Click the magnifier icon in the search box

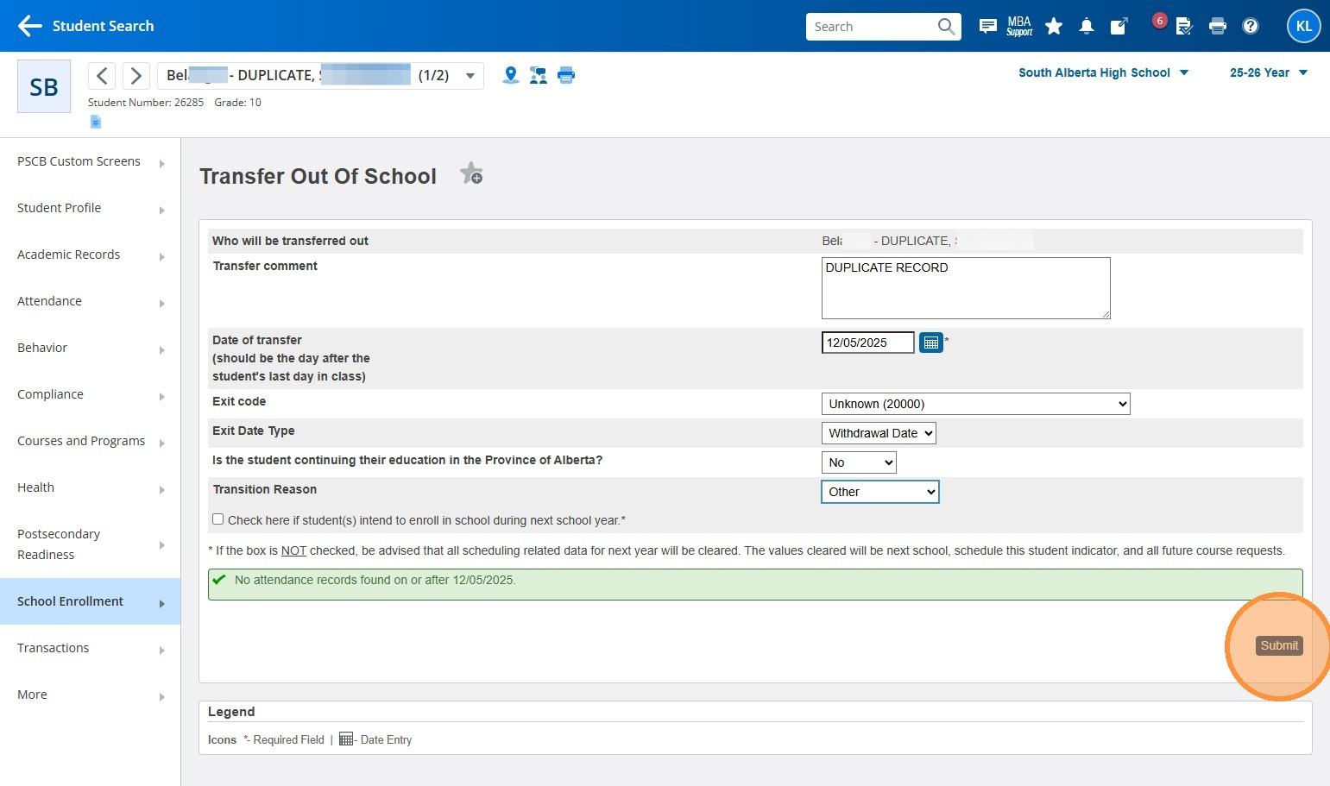[x=946, y=27]
